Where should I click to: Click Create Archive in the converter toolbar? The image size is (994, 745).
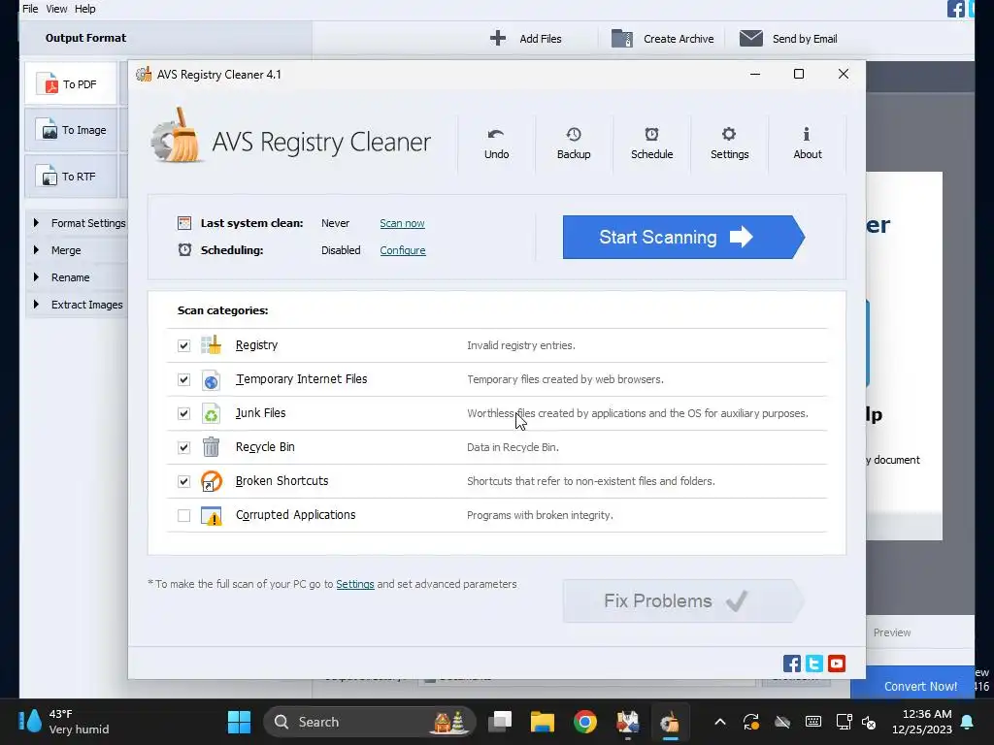point(662,39)
